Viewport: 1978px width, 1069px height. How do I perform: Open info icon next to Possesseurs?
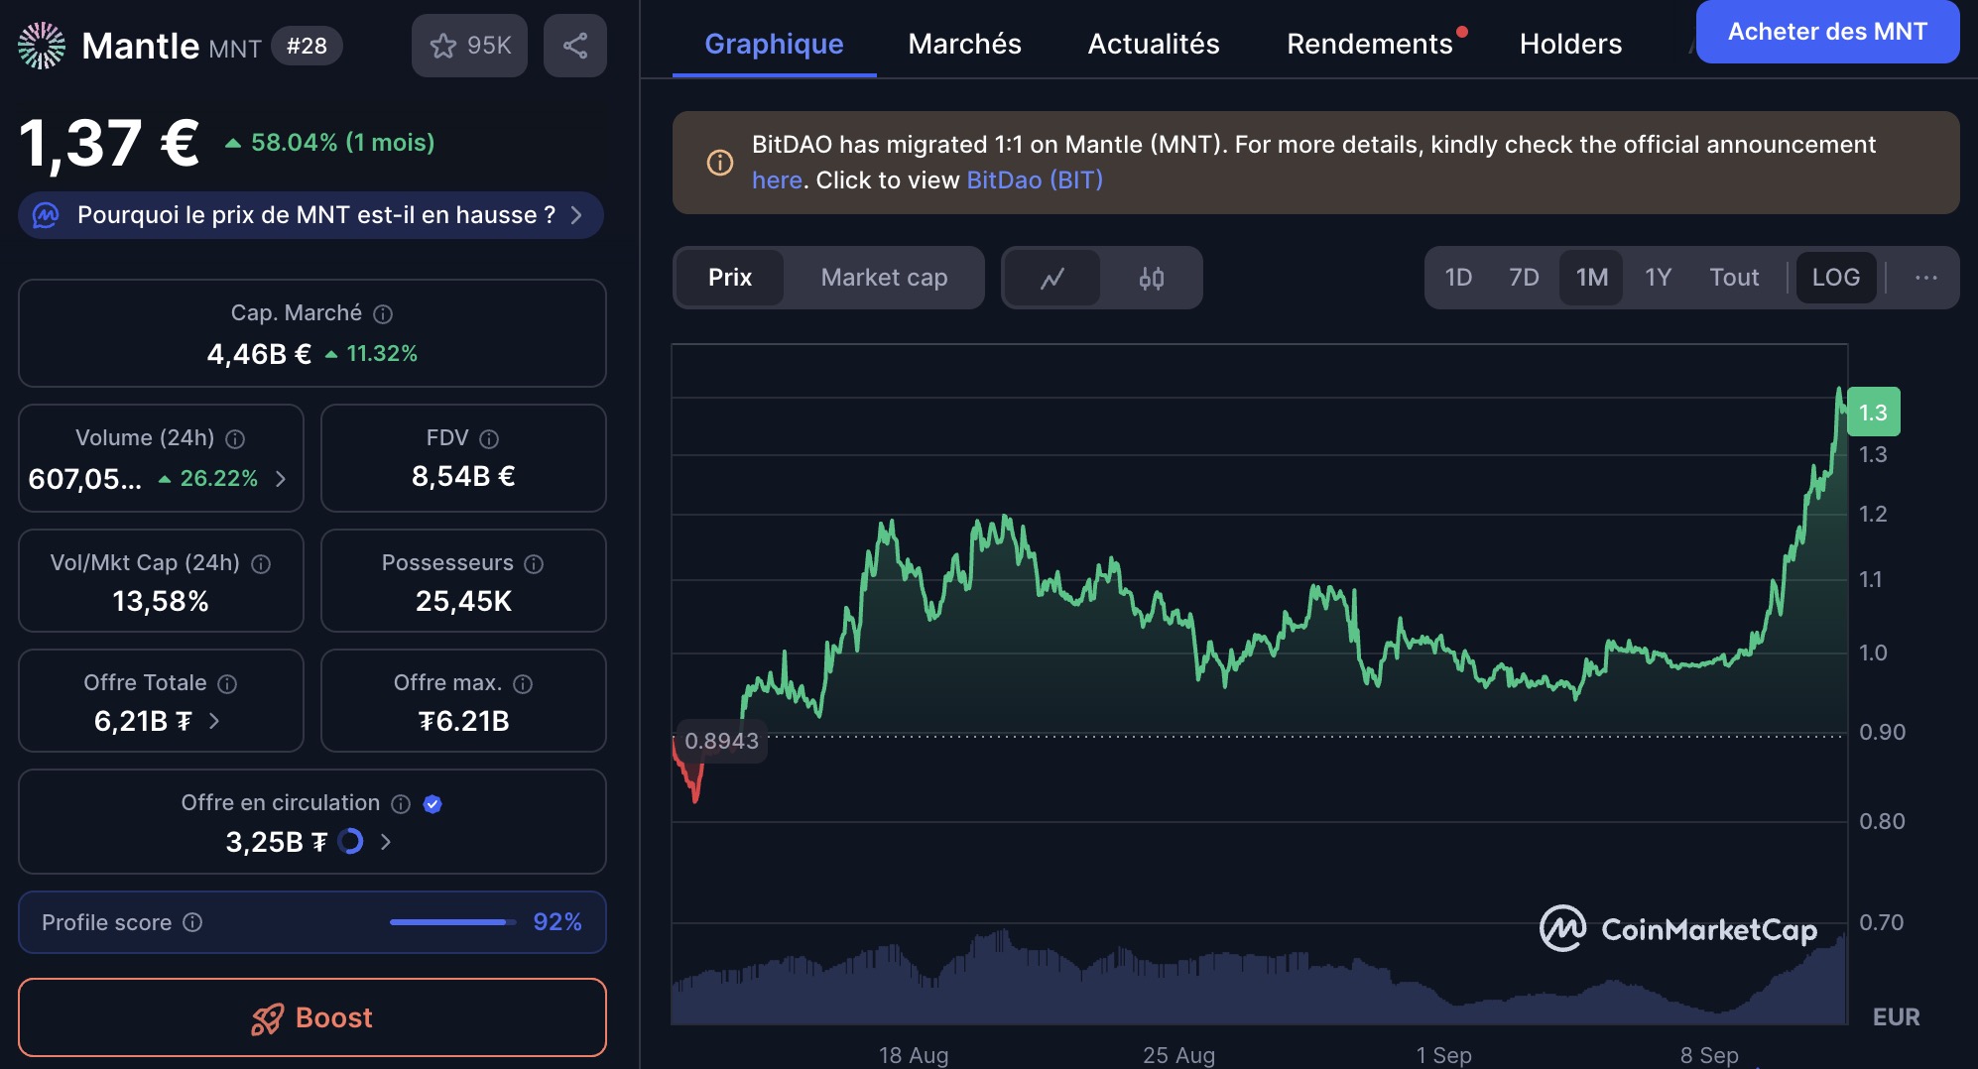(x=534, y=564)
